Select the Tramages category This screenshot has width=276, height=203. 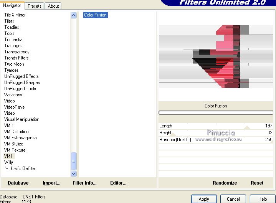pyautogui.click(x=13, y=46)
